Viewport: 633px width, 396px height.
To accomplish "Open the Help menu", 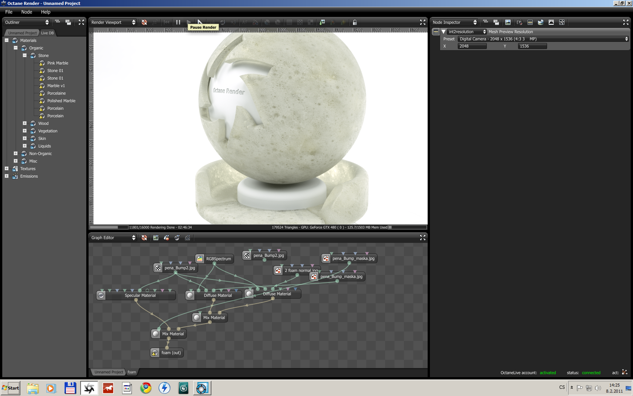I will tap(46, 12).
